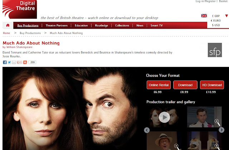
Task: Click the £10.99 HD download price
Action: pos(211,92)
